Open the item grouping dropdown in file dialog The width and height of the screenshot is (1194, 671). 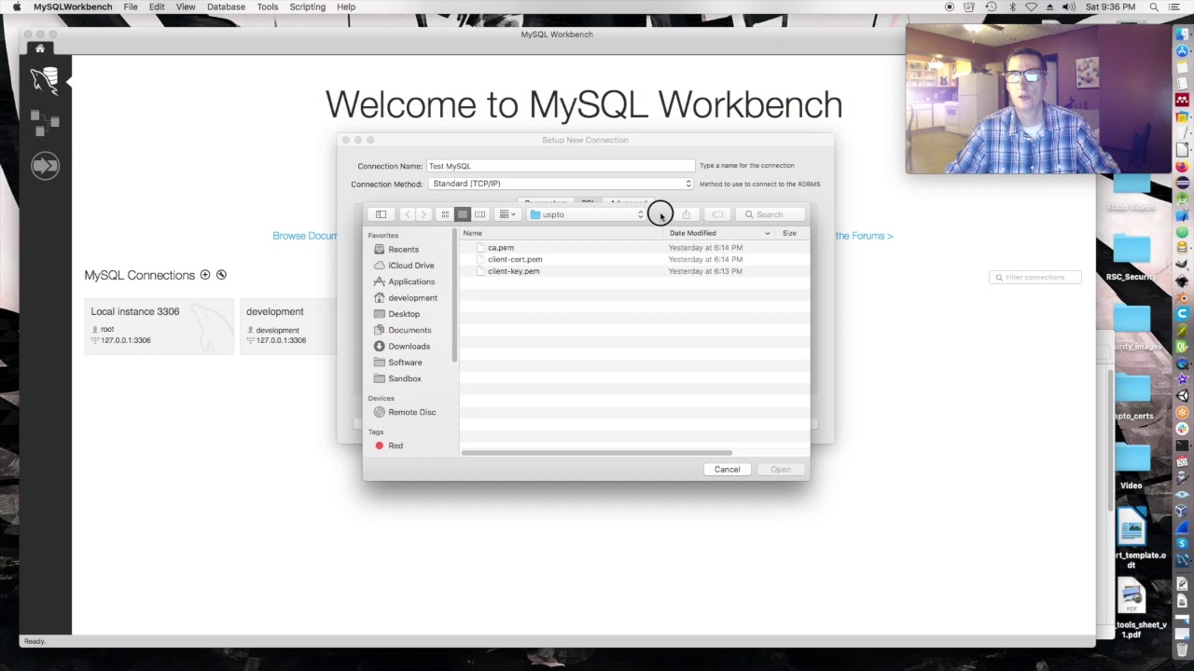tap(507, 214)
